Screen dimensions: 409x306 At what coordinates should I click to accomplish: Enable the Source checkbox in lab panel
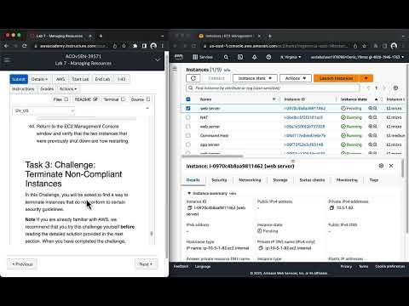(148, 99)
